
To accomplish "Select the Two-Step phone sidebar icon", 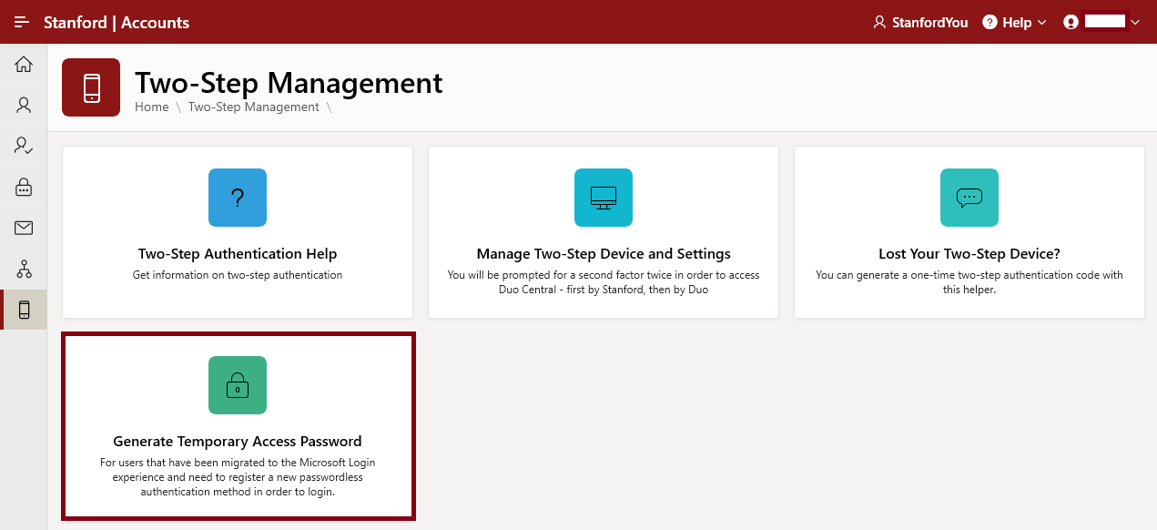I will [24, 310].
